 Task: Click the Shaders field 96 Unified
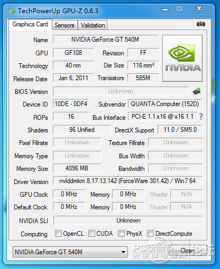coord(82,130)
